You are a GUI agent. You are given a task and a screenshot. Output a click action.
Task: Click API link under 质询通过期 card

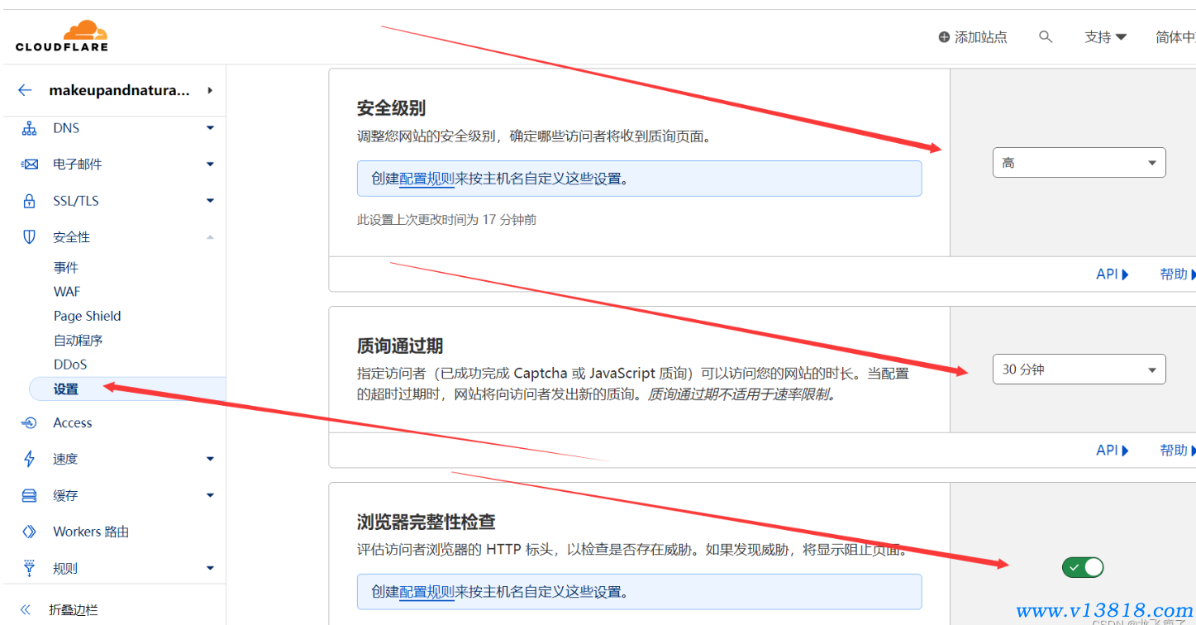tap(1112, 451)
